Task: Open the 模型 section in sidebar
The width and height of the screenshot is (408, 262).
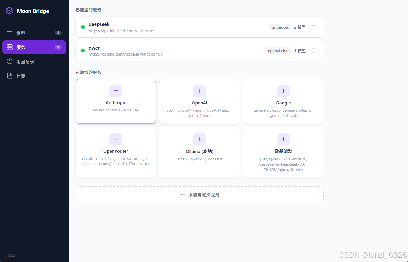Action: 34,33
